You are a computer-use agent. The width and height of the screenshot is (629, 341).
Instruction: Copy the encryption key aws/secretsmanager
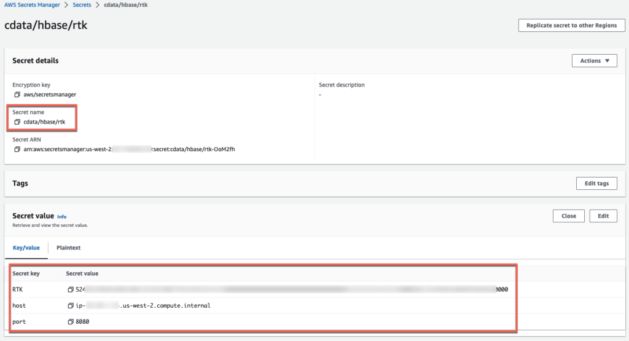17,95
